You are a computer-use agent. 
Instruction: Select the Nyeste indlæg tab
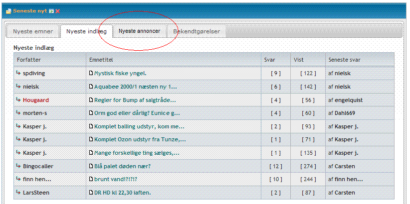point(86,31)
